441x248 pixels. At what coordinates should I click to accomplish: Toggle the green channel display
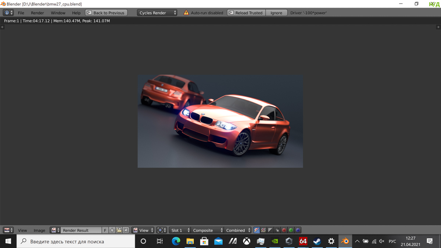(x=291, y=230)
